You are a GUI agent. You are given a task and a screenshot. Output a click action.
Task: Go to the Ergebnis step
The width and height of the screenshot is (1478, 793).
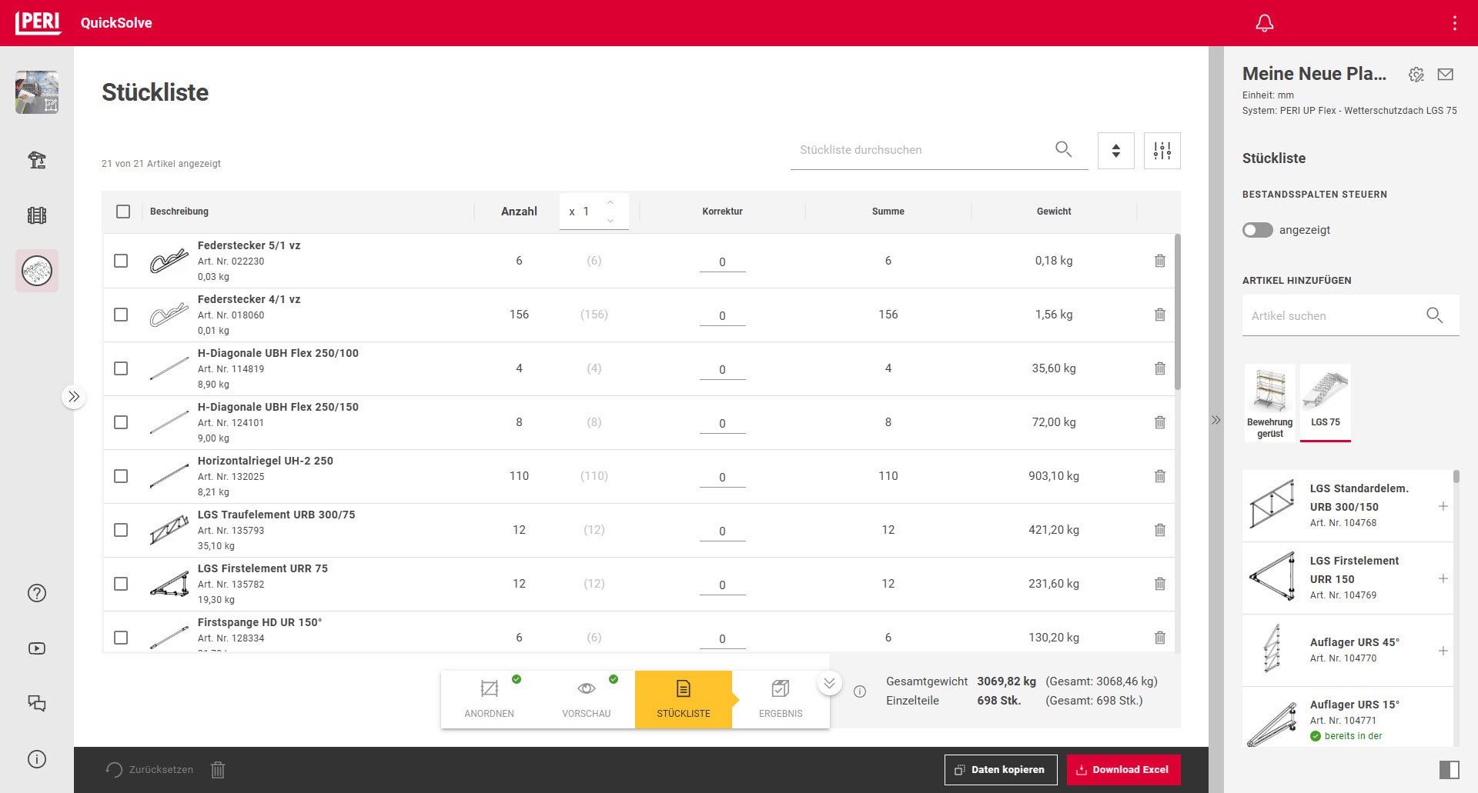[x=781, y=699]
